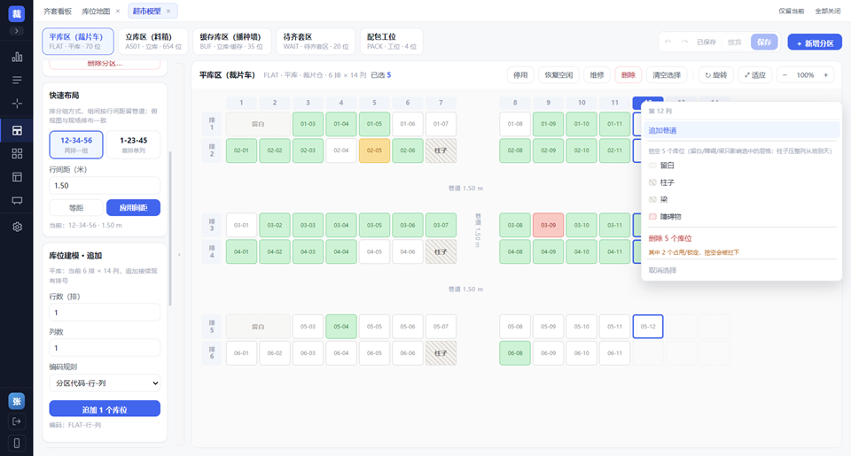Click the 应用间距 button
Viewport: 851px width, 456px height.
pyautogui.click(x=134, y=208)
